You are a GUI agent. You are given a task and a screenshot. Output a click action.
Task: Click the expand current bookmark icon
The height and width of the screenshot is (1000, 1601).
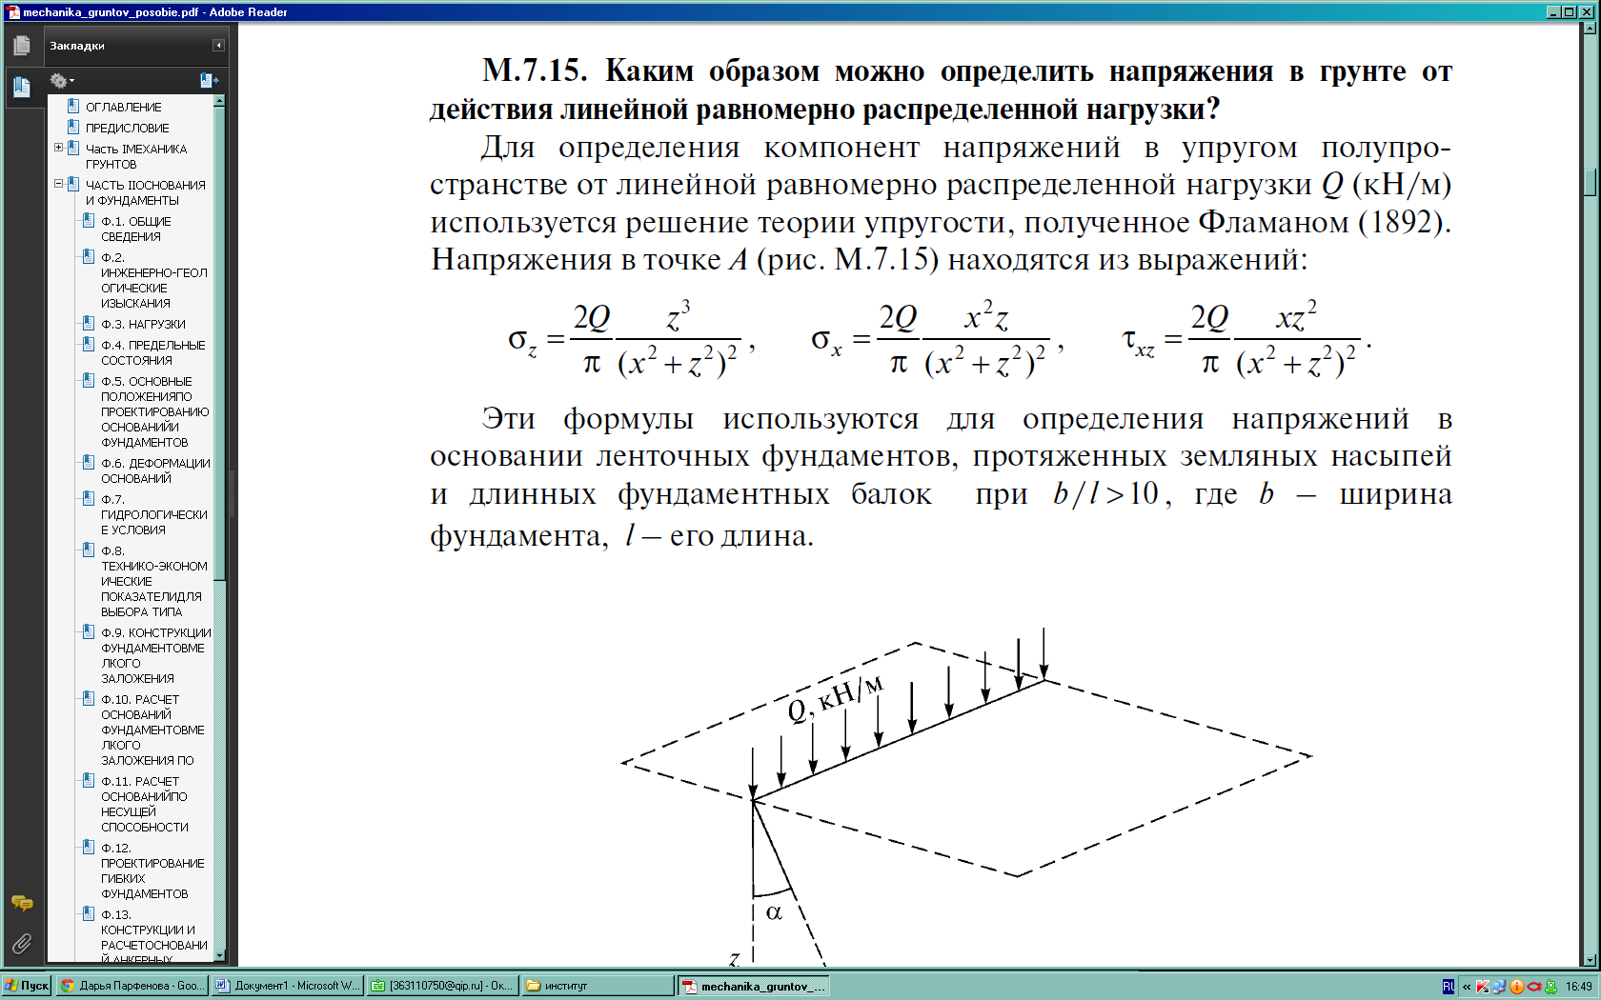coord(209,81)
